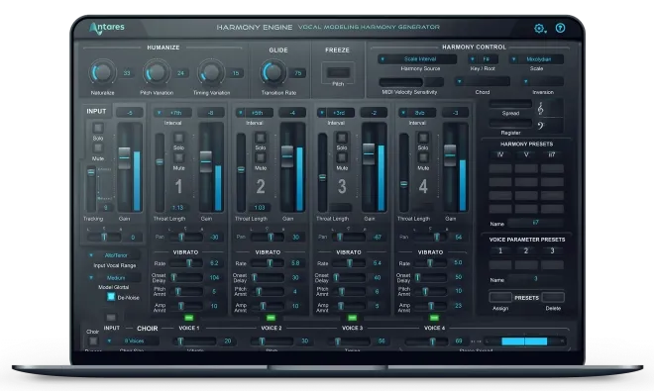Select voice parameter preset 2
Screen dimensions: 654x391
526,251
